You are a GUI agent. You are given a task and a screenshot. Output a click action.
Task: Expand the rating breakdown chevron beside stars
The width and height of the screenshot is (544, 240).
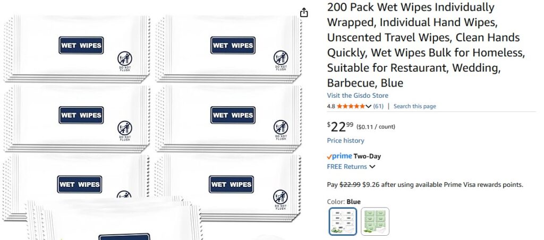pyautogui.click(x=369, y=106)
